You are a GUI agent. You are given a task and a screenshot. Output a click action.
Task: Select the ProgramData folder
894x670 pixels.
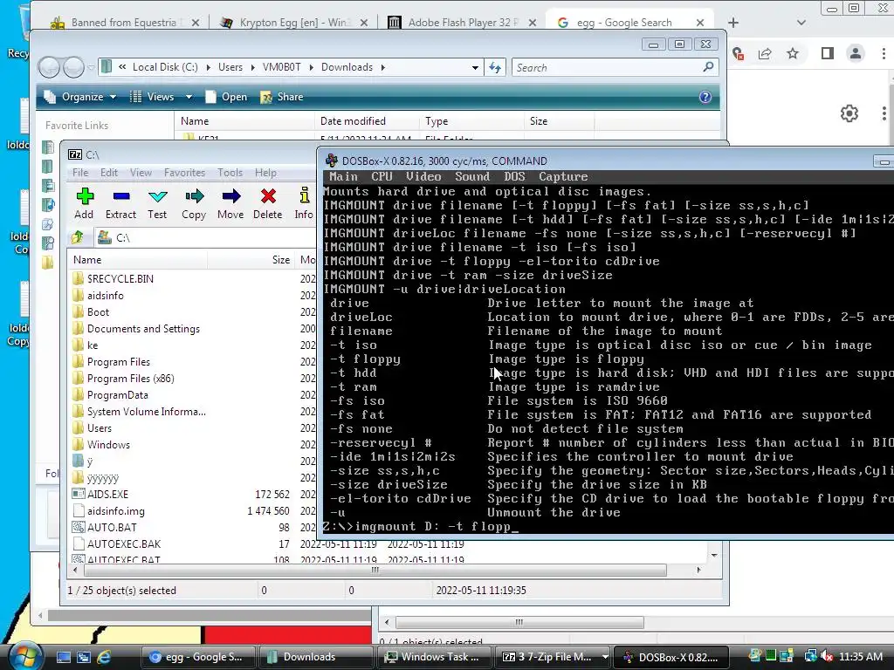(111, 395)
